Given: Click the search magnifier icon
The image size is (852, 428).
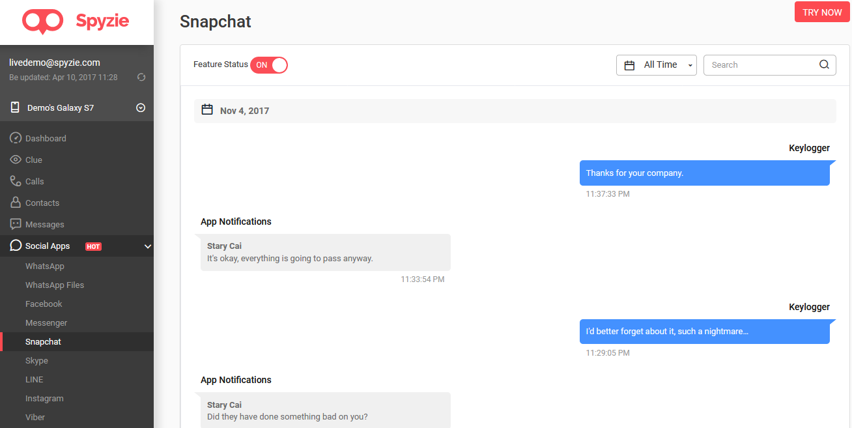Looking at the screenshot, I should point(824,64).
